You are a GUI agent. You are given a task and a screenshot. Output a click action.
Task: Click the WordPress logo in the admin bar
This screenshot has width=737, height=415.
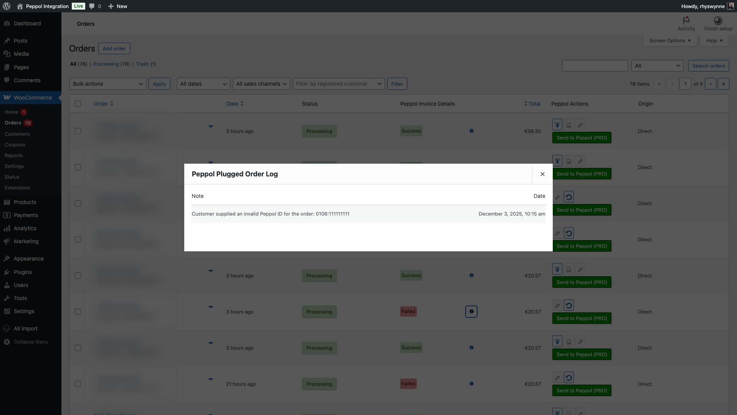click(x=7, y=6)
